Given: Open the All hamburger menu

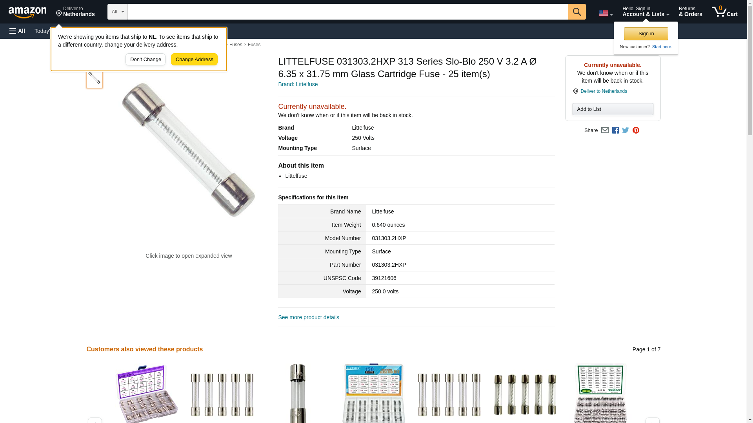Looking at the screenshot, I should [x=17, y=31].
